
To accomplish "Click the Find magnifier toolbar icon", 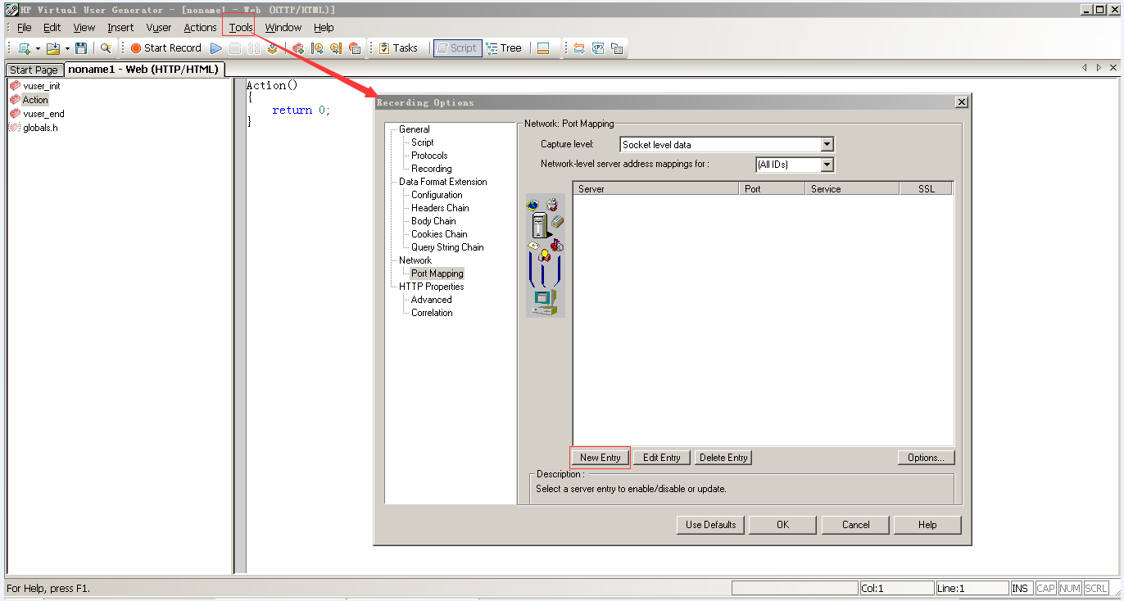I will click(105, 48).
